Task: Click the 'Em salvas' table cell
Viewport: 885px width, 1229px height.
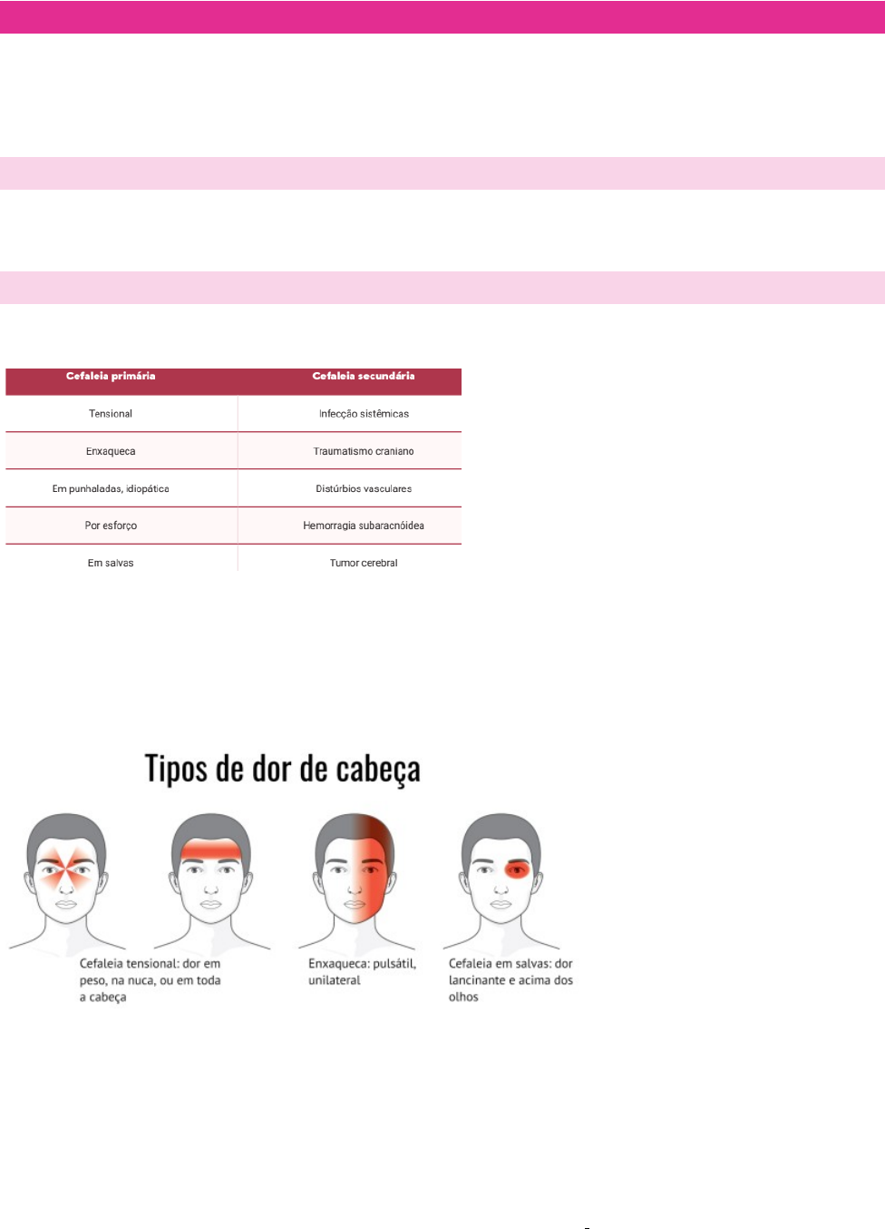Action: click(x=111, y=563)
